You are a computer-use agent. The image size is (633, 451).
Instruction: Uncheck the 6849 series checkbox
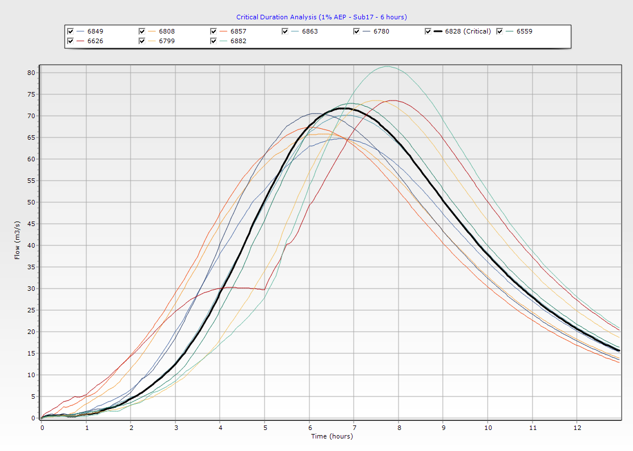[70, 31]
